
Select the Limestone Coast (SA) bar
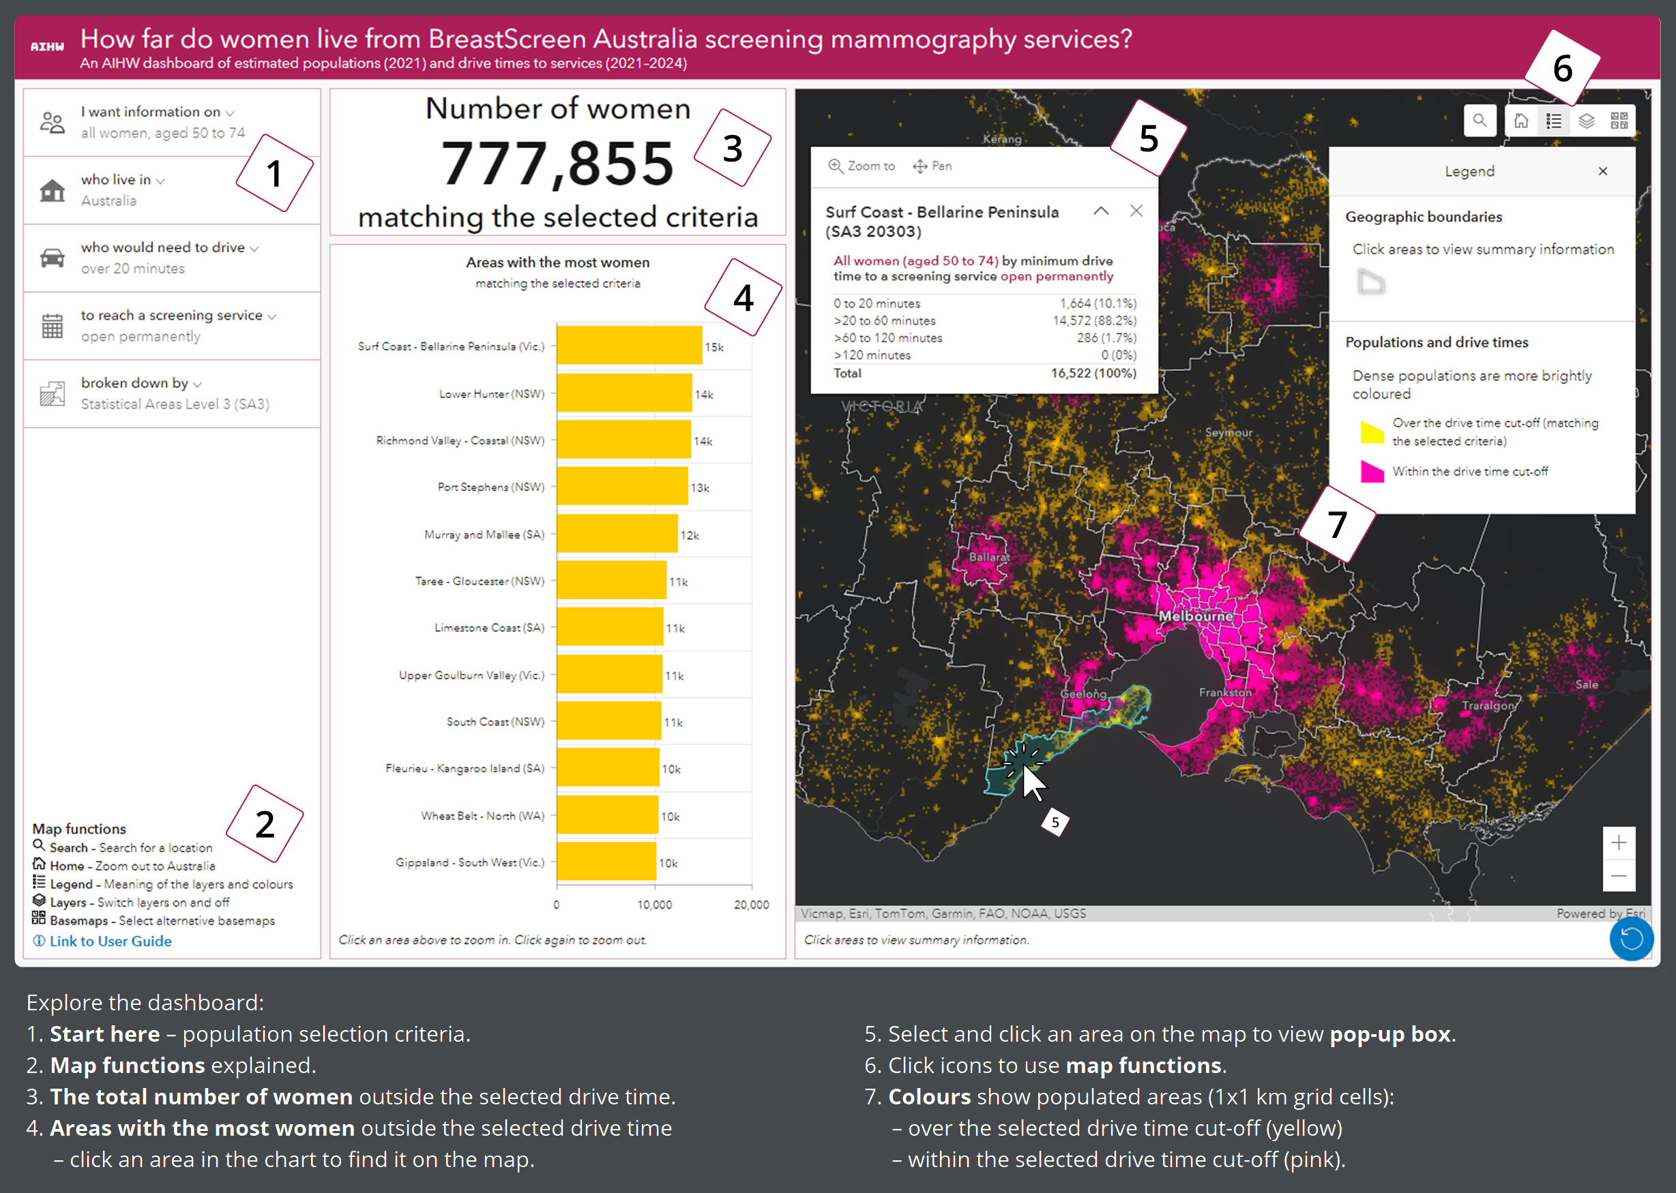pos(610,626)
